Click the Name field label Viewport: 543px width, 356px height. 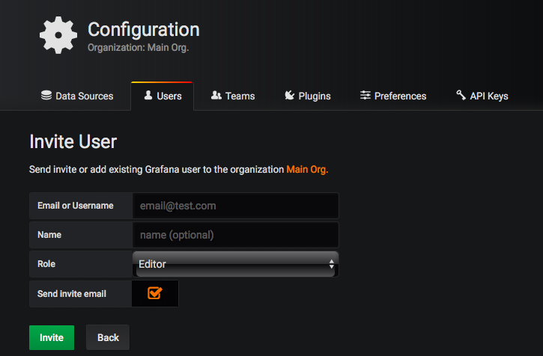pyautogui.click(x=49, y=235)
